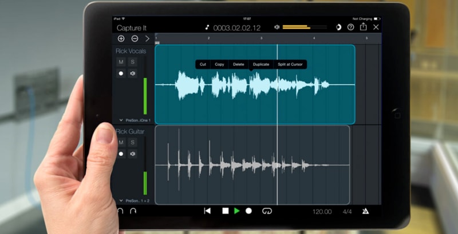The height and width of the screenshot is (234, 458).
Task: Toggle the metronome icon
Action: [x=365, y=211]
